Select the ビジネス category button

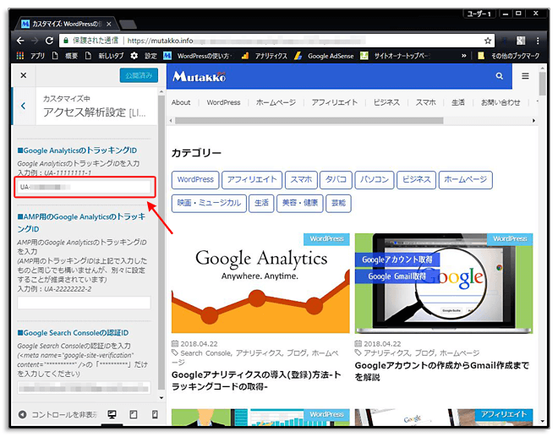(416, 180)
